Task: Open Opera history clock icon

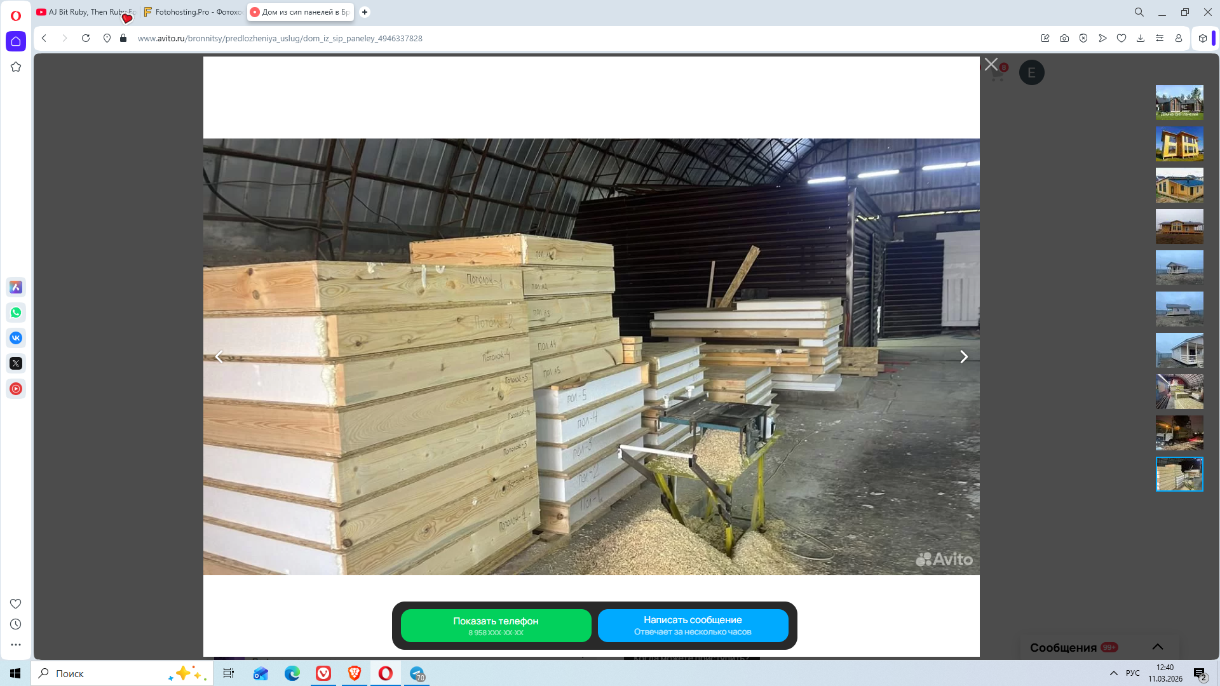Action: pos(16,624)
